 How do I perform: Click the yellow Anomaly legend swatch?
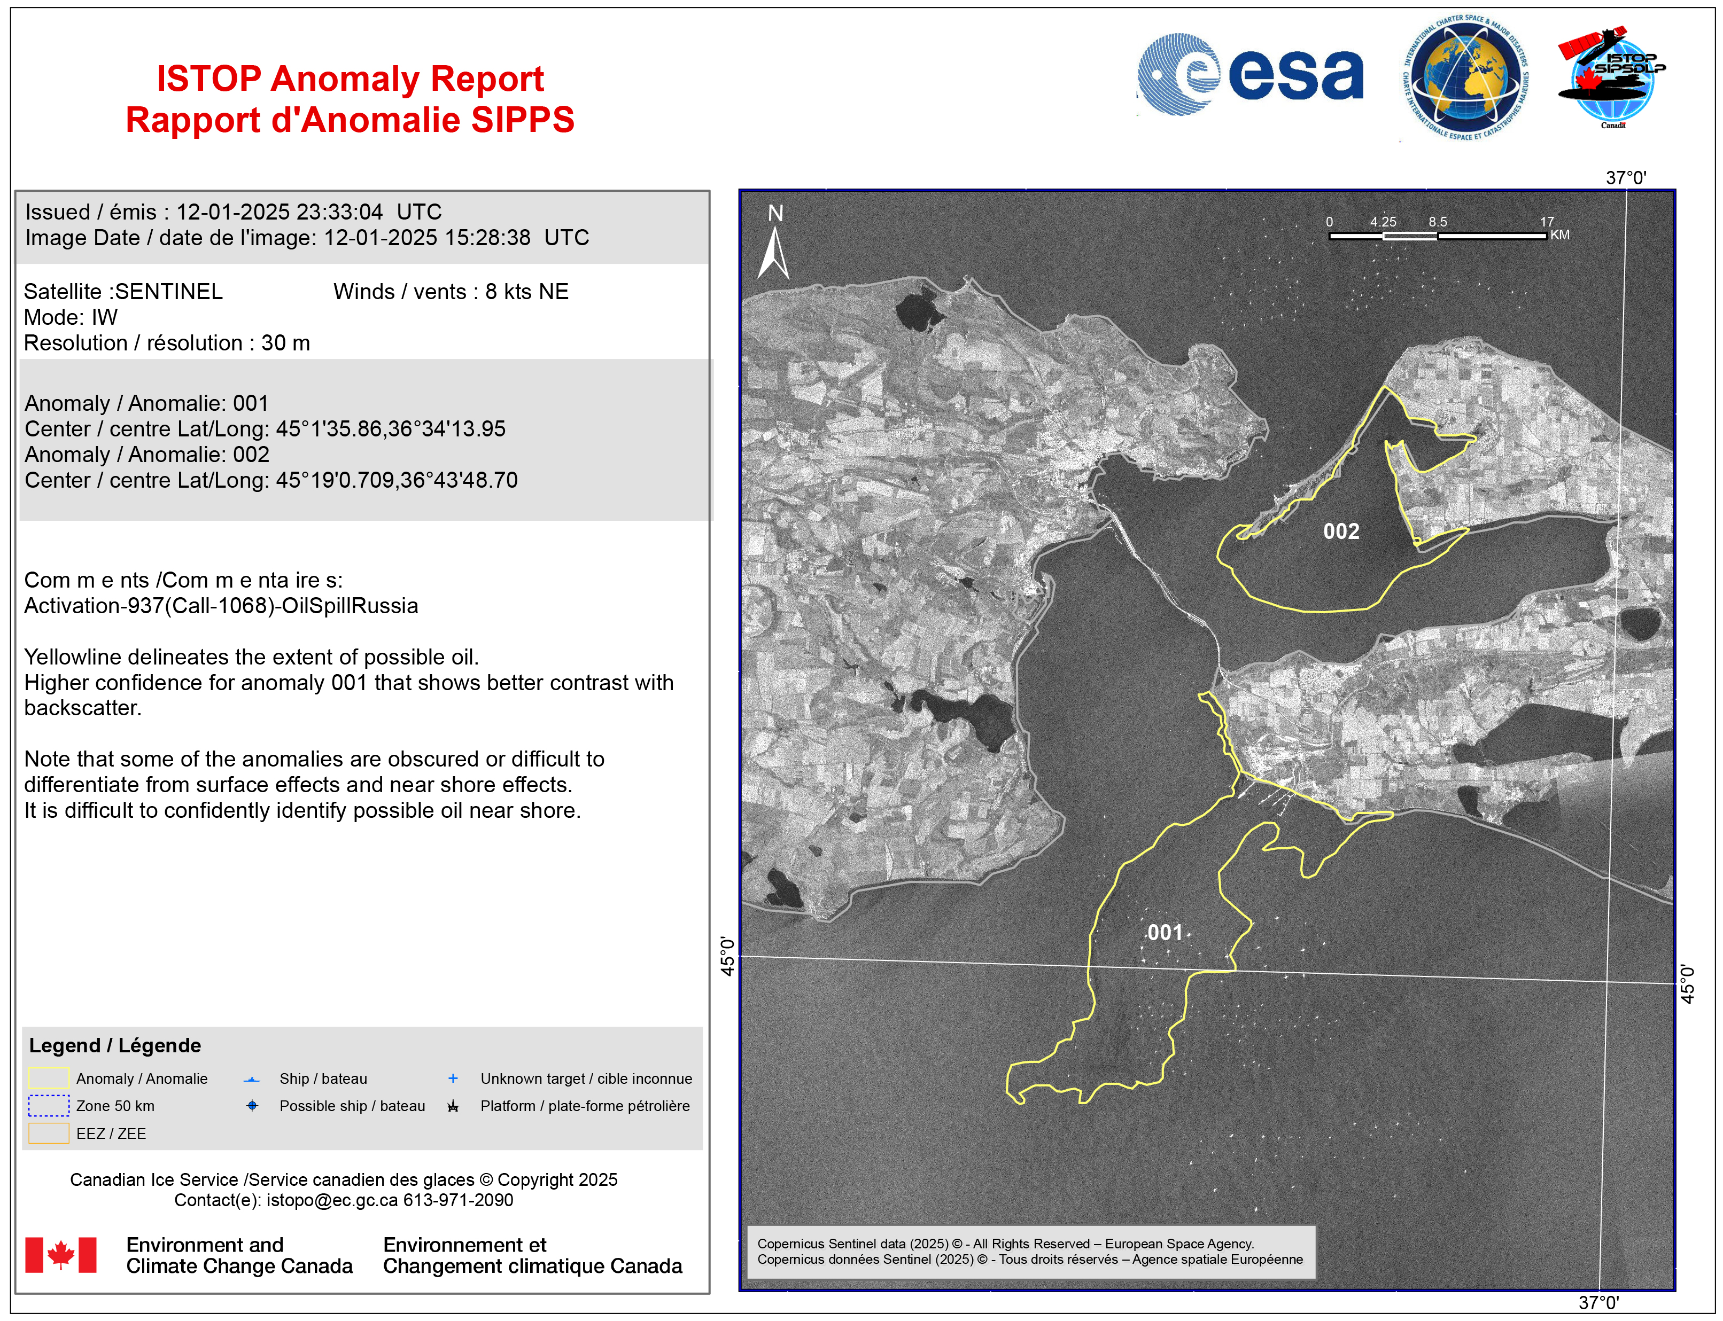coord(49,1078)
